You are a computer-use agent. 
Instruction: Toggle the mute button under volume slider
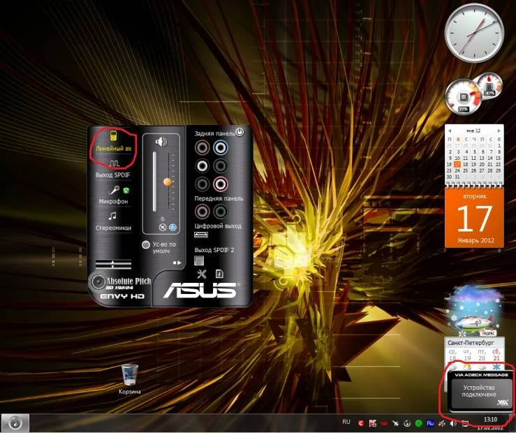[162, 227]
